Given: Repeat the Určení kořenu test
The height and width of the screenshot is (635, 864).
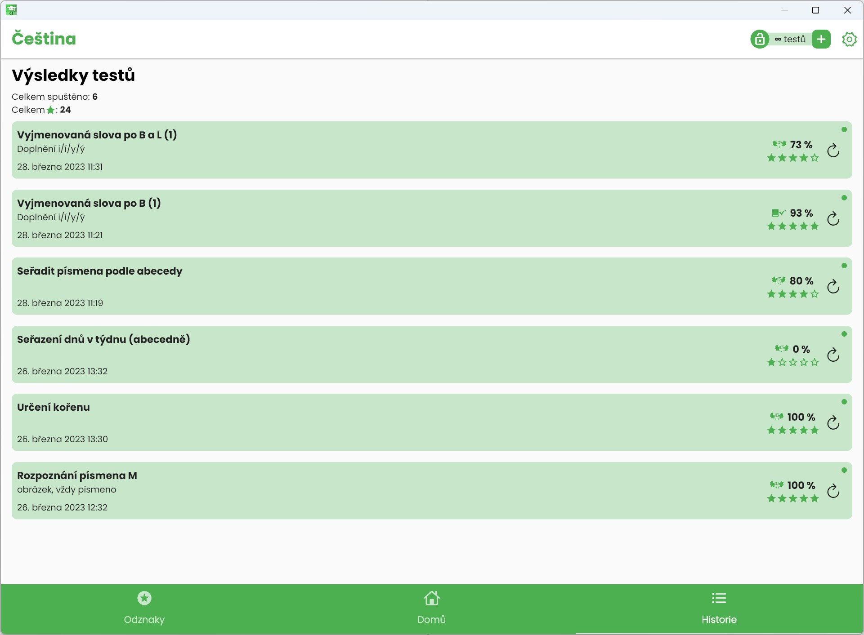Looking at the screenshot, I should pyautogui.click(x=833, y=423).
